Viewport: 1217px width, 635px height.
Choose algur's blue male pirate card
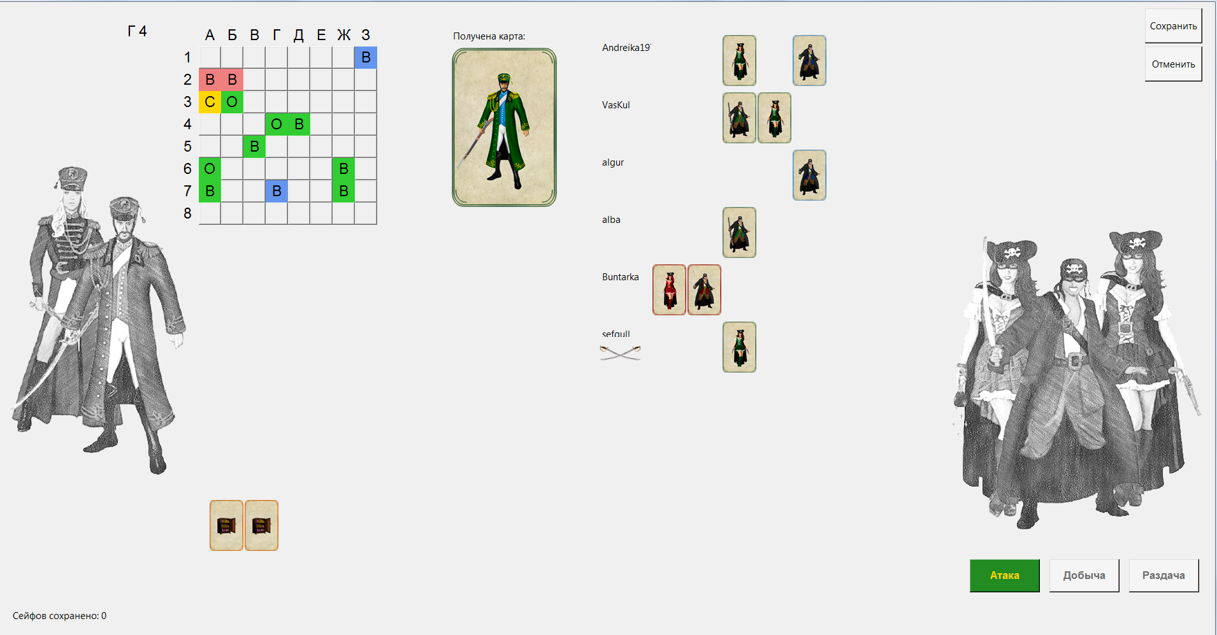[809, 175]
